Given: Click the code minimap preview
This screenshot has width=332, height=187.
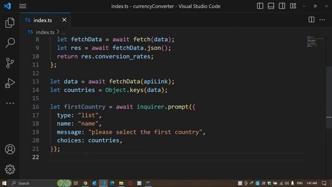Looking at the screenshot, I should coord(315,42).
